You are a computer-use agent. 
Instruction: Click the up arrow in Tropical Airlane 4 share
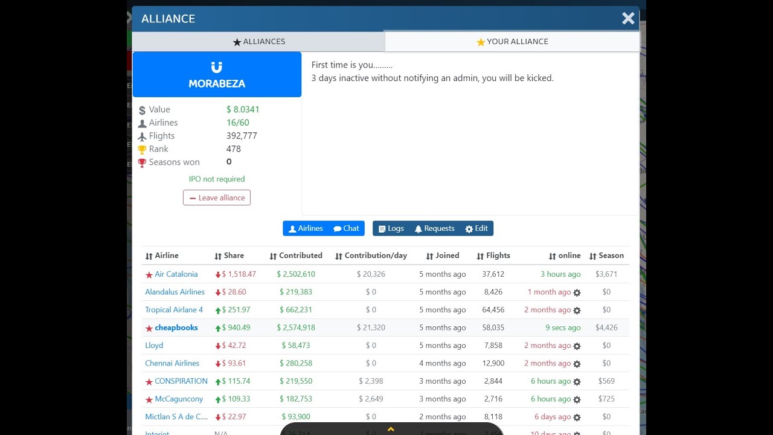[218, 310]
